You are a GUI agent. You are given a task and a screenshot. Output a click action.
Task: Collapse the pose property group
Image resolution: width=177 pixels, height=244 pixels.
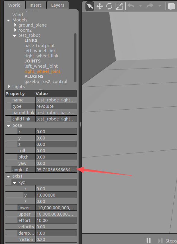(x=8, y=126)
